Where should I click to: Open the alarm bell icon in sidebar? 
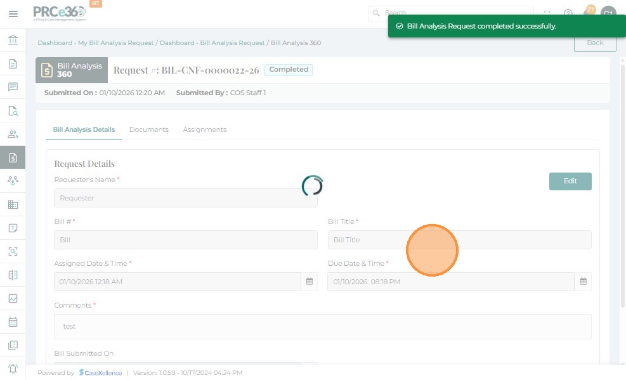coord(13,369)
